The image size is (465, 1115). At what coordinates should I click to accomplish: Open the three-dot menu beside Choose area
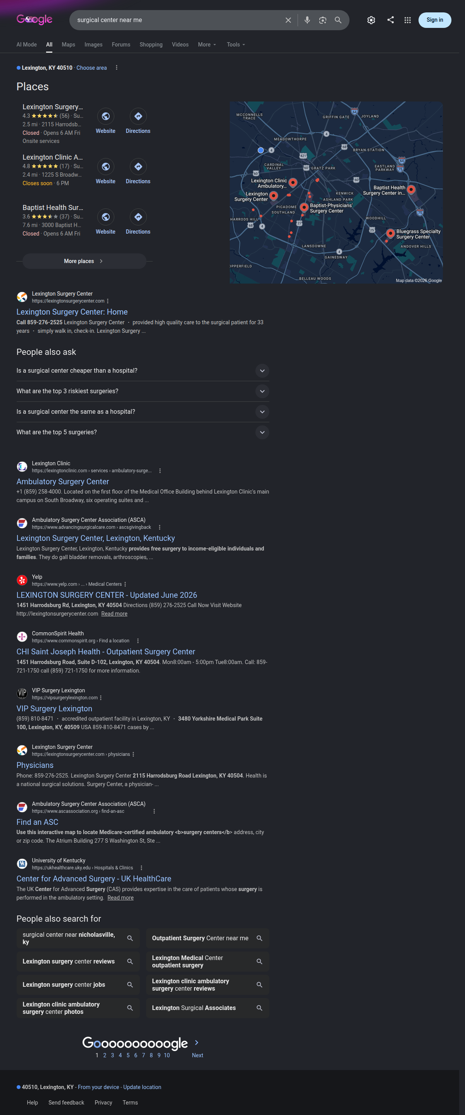pyautogui.click(x=117, y=67)
